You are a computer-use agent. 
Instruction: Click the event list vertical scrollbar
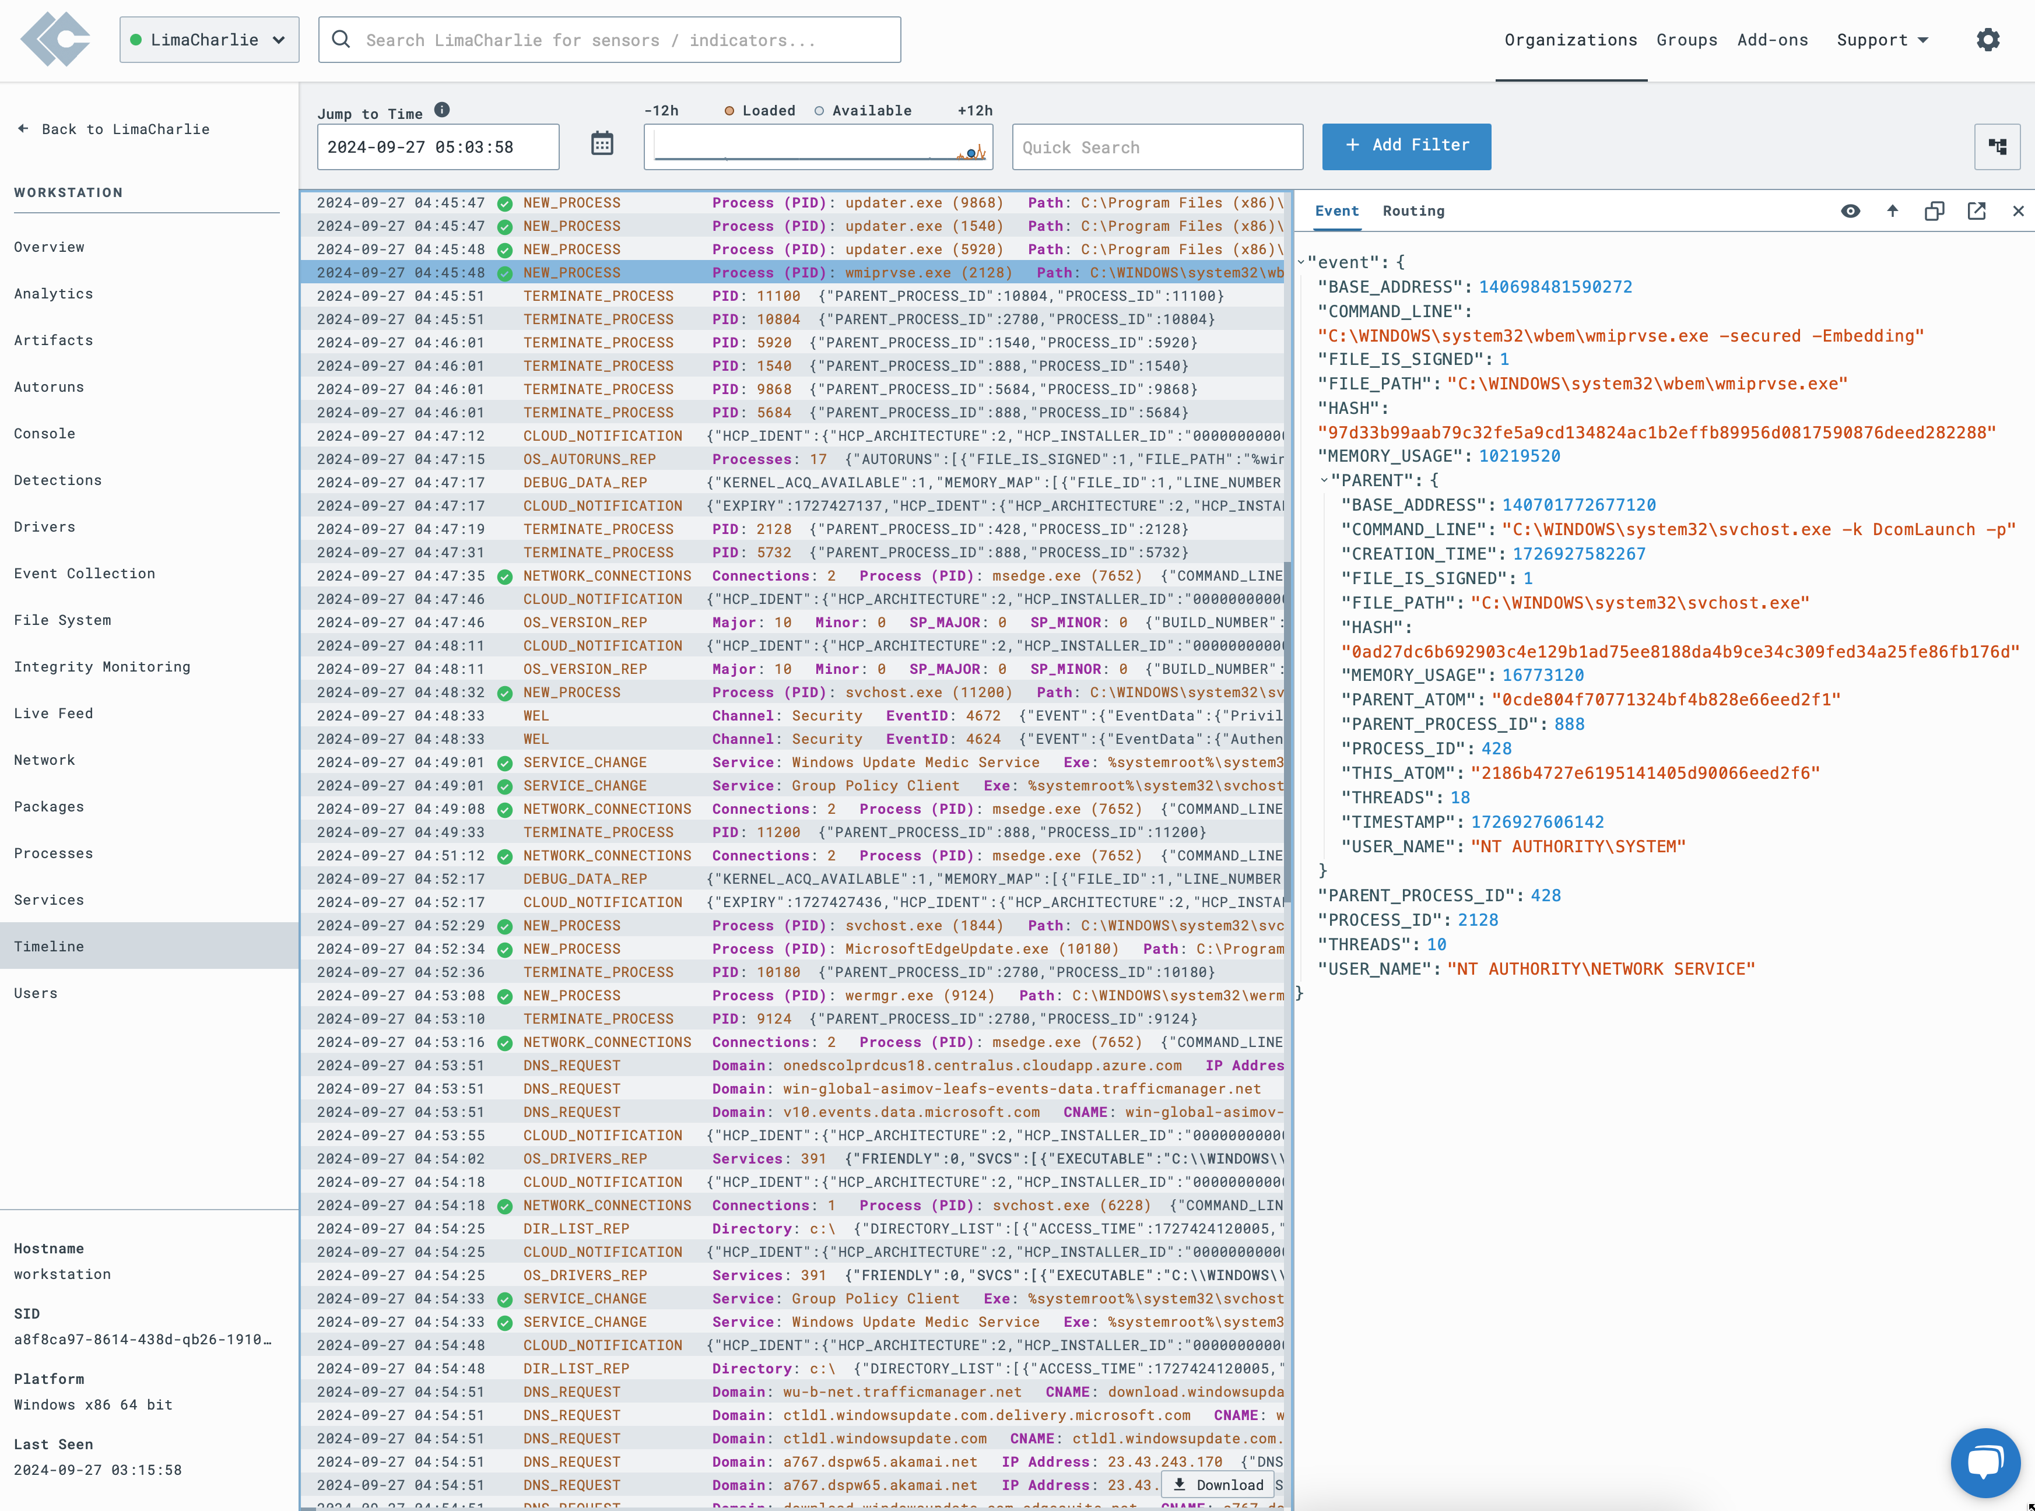click(x=1288, y=732)
